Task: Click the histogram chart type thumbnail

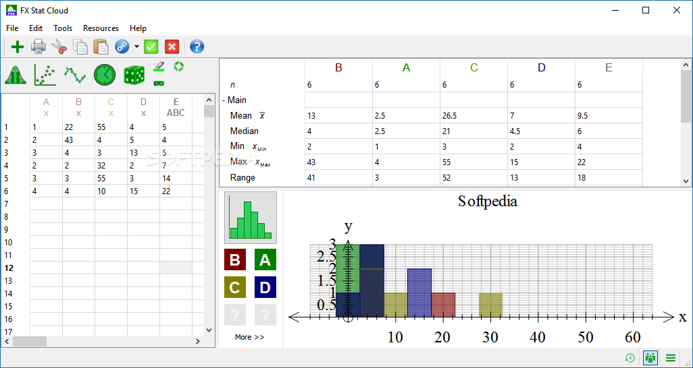Action: tap(251, 218)
